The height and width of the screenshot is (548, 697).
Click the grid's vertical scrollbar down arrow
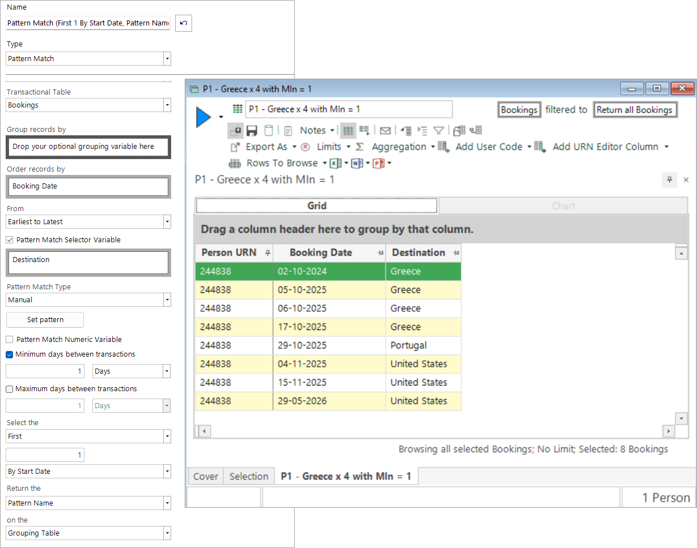(682, 418)
